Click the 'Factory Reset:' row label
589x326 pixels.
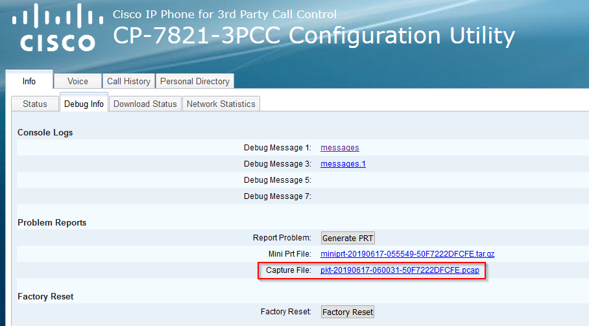(286, 312)
